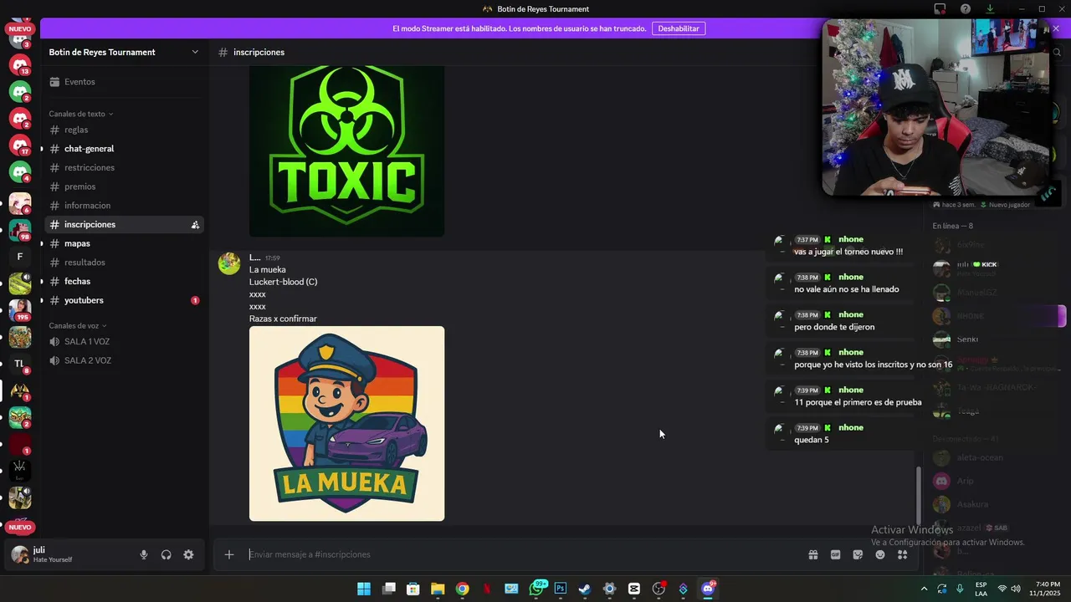Screen dimensions: 1071x602
Task: Open the help icon in title bar
Action: point(965,9)
